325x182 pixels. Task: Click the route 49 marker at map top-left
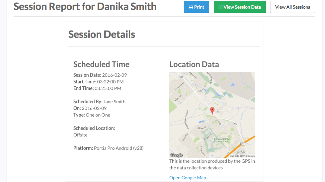(182, 76)
